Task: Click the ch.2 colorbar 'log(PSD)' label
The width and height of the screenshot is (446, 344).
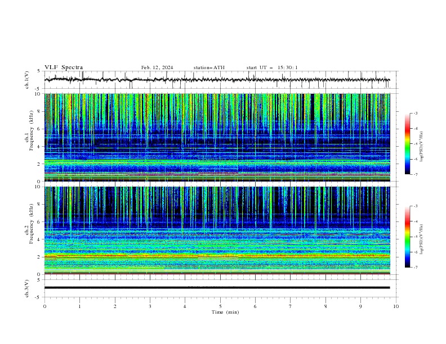Action: (x=421, y=239)
